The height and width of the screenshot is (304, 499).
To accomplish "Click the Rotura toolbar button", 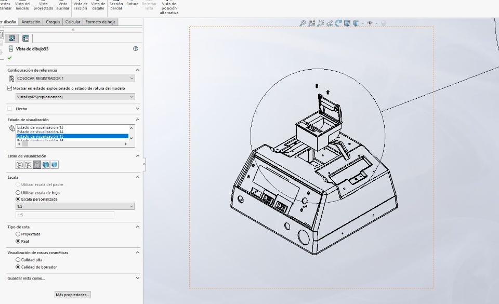I will [133, 3].
